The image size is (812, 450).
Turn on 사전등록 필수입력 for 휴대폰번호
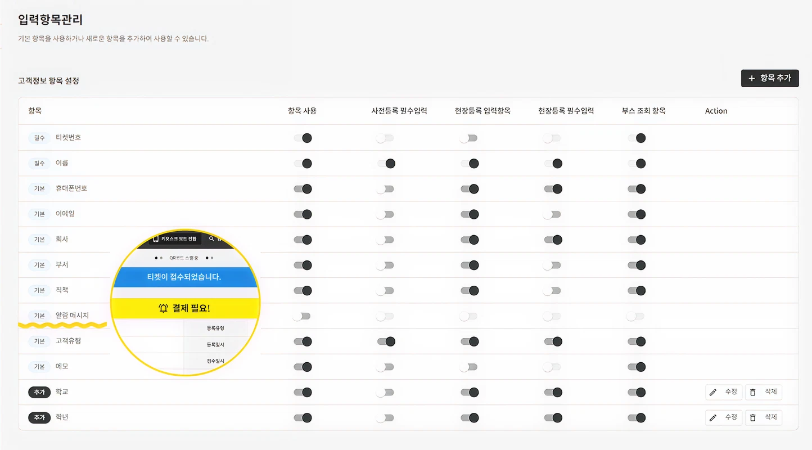(385, 189)
